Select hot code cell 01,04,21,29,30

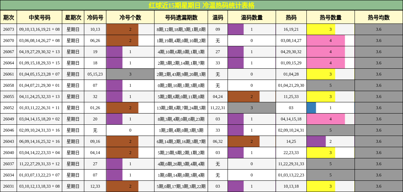coord(291,85)
